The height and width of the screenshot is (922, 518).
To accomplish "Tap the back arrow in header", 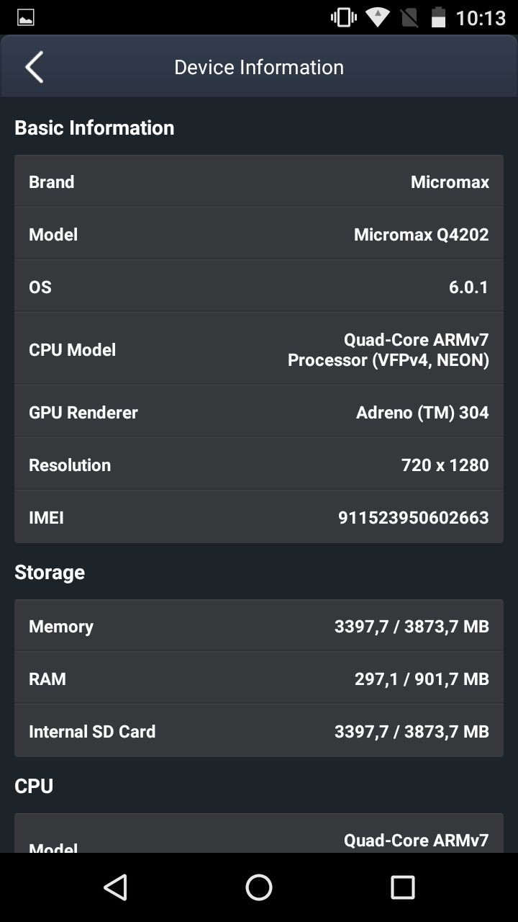I will [34, 67].
